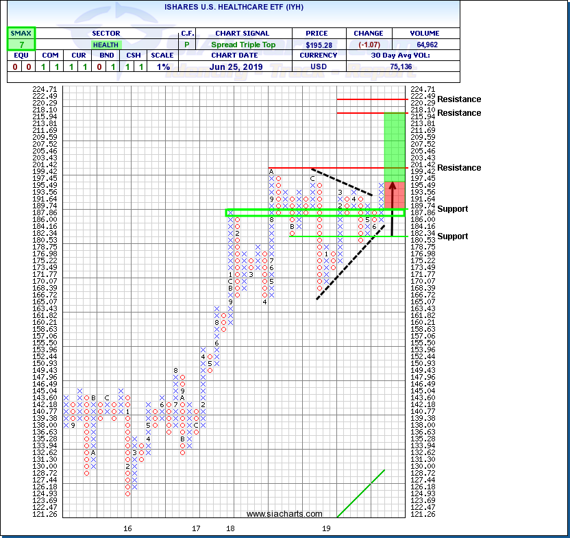The height and width of the screenshot is (538, 570).
Task: Click the C.F. indicator letter P
Action: coord(187,45)
